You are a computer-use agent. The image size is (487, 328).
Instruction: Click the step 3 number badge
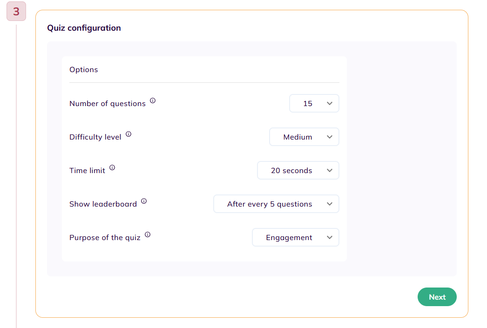pyautogui.click(x=16, y=12)
